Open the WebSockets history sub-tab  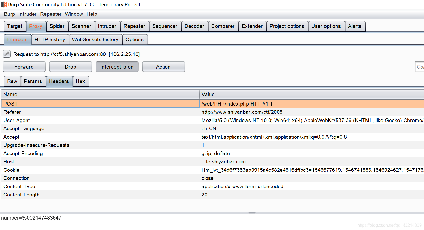pos(95,40)
